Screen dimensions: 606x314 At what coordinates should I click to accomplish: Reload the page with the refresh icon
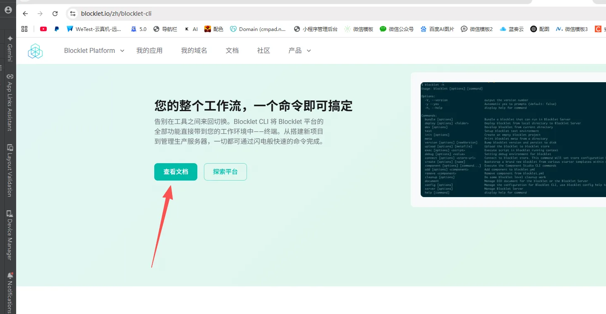(x=55, y=14)
